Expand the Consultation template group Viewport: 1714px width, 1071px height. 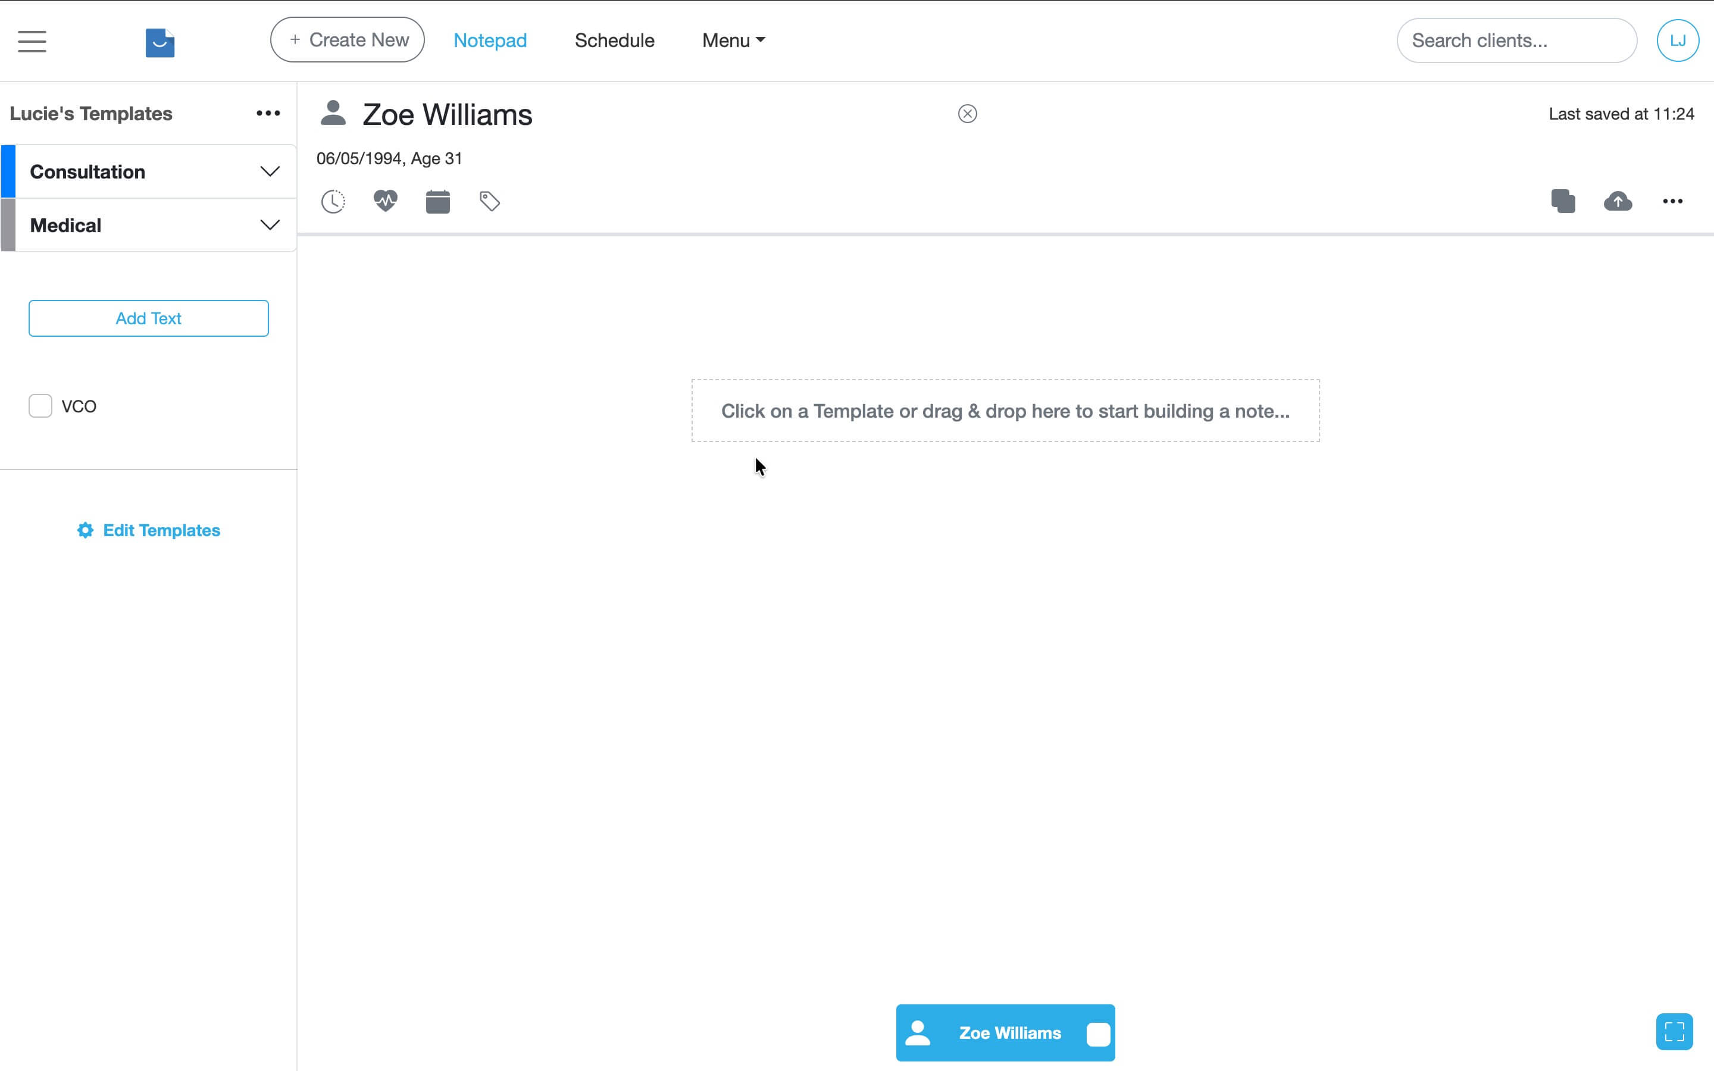269,171
